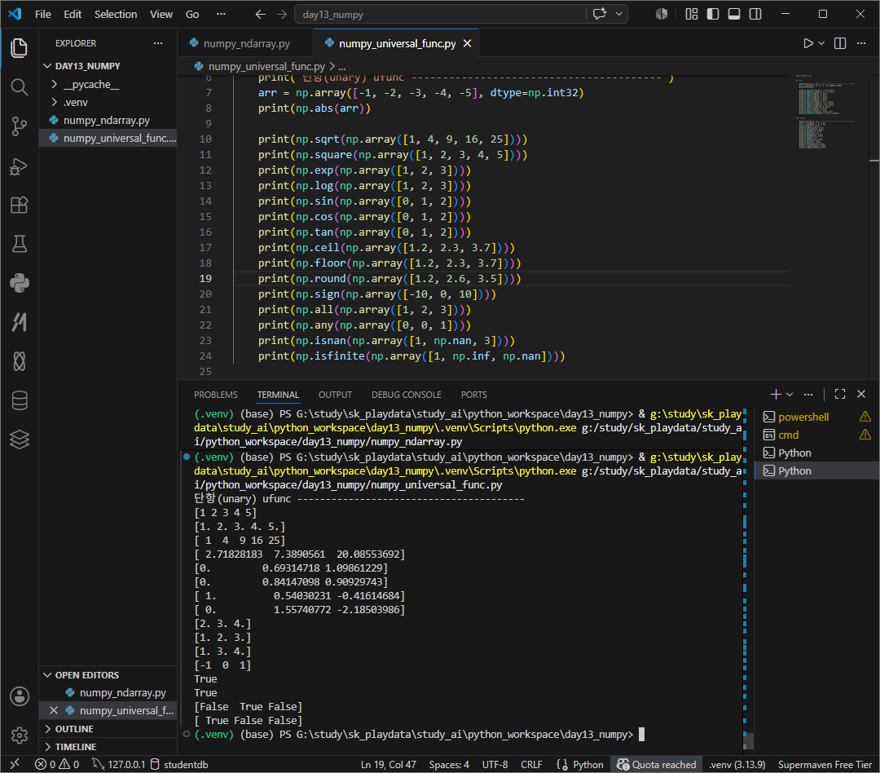Open the Source Control view

19,126
